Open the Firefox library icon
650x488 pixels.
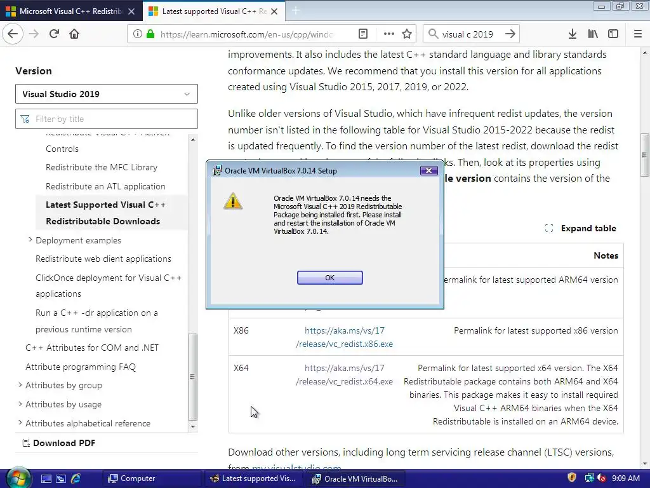(x=593, y=34)
